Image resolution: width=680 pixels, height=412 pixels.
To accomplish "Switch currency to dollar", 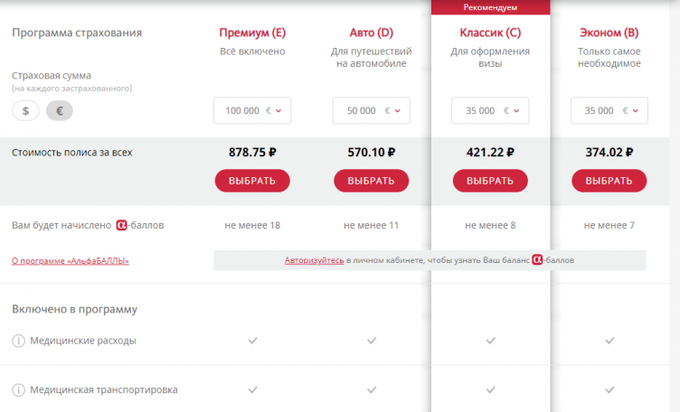I will click(x=25, y=110).
